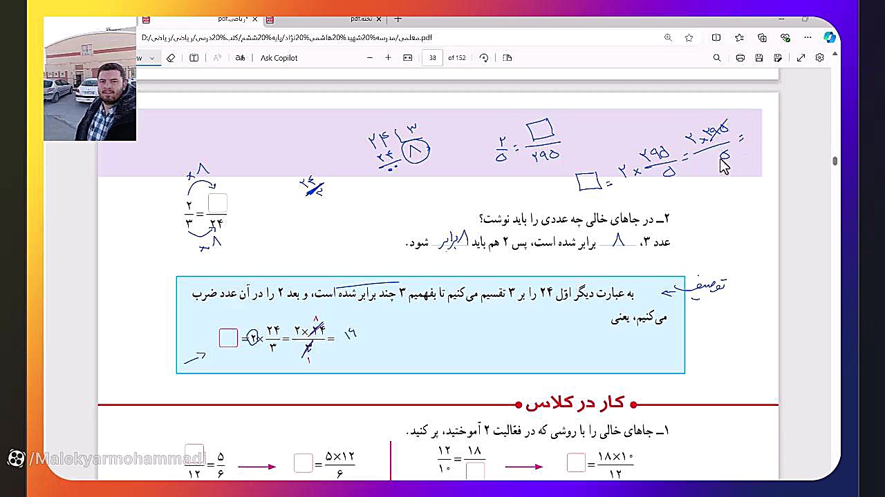Select the Erase tool in PDF toolbar
Viewport: 885px width, 497px height.
click(171, 58)
